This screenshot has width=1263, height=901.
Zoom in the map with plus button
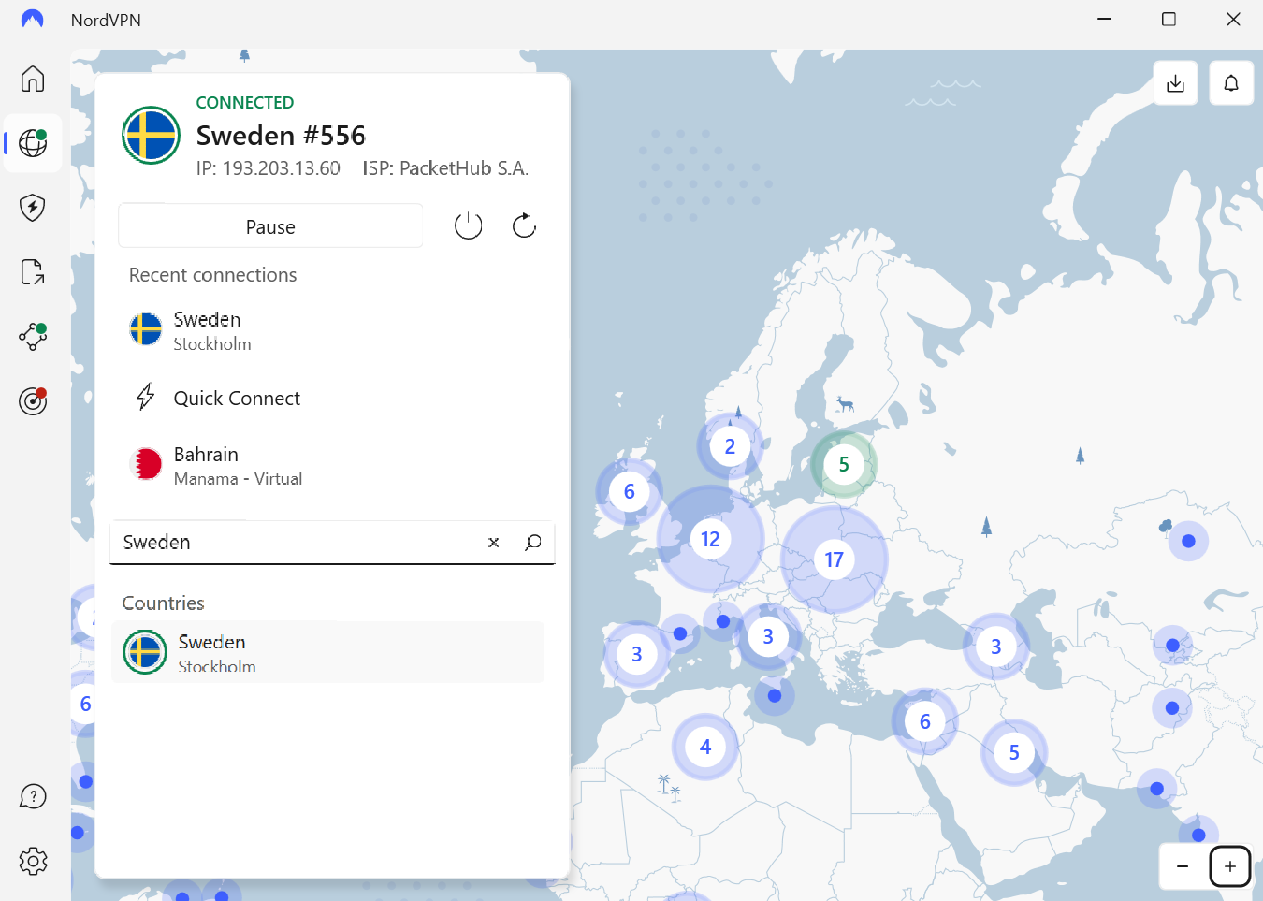point(1230,866)
